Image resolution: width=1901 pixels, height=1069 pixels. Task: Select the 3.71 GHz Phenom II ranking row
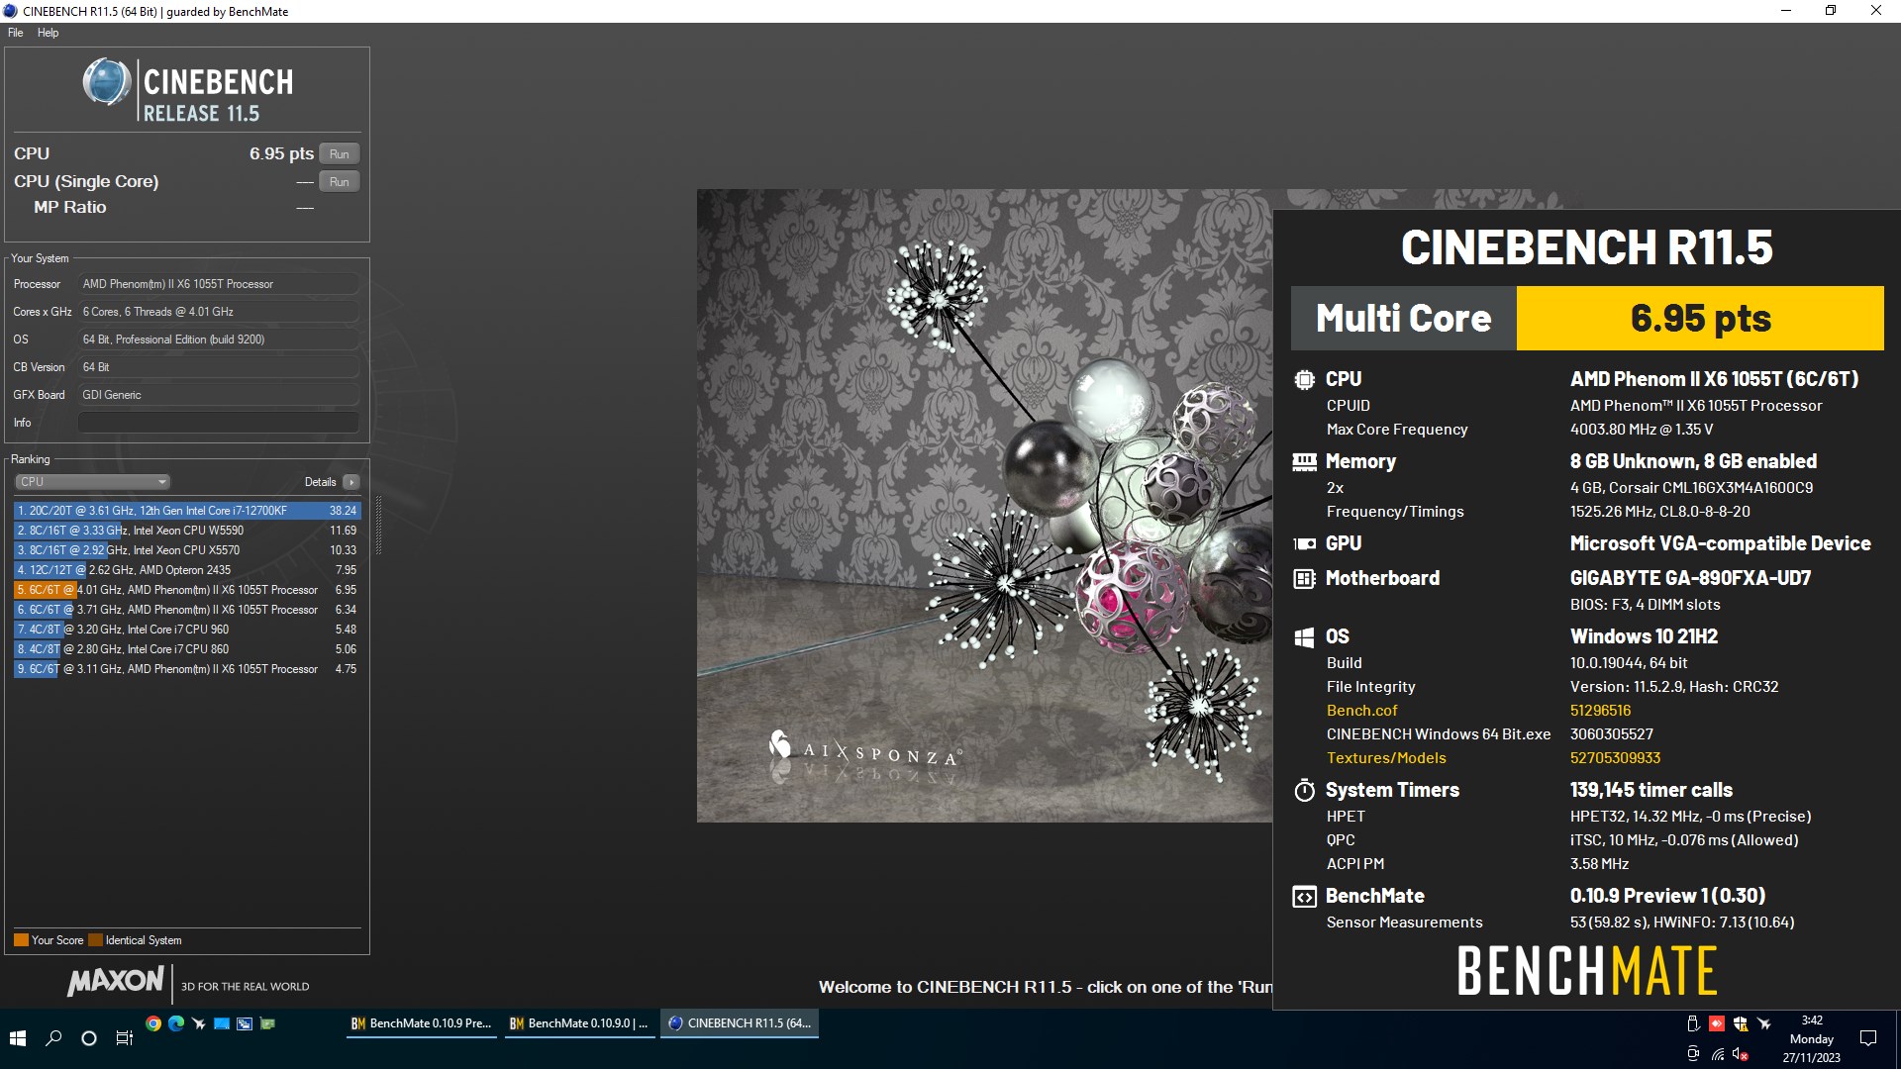tap(187, 610)
